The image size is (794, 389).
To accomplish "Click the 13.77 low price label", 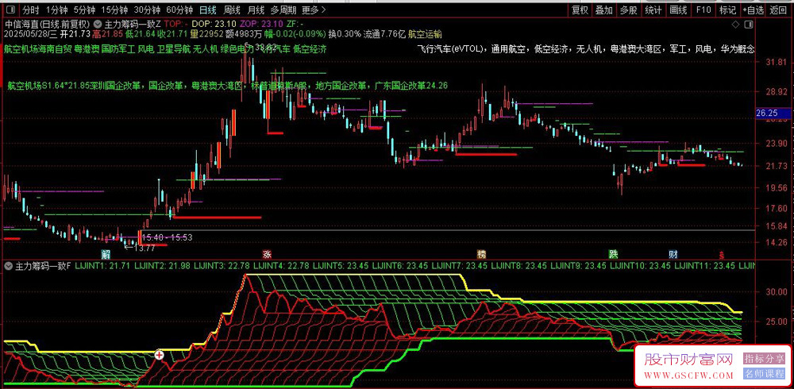I will coord(143,247).
